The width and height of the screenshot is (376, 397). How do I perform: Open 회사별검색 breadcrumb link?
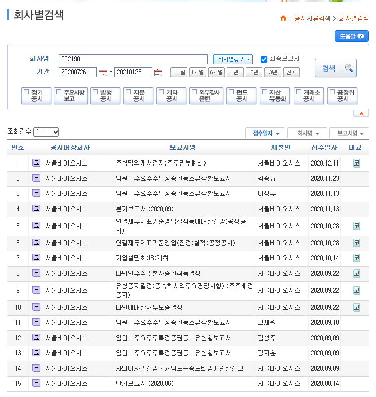point(354,18)
